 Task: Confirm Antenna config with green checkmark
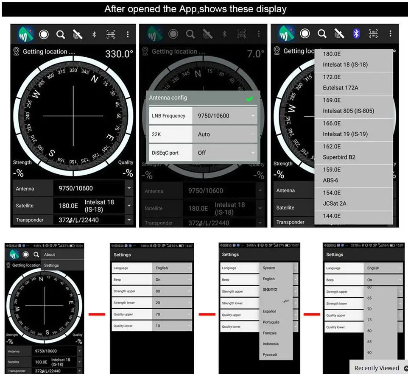tap(249, 98)
